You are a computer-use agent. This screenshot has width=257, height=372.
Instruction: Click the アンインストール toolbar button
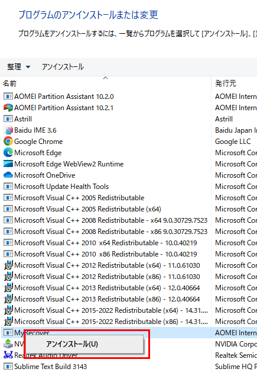pyautogui.click(x=63, y=67)
